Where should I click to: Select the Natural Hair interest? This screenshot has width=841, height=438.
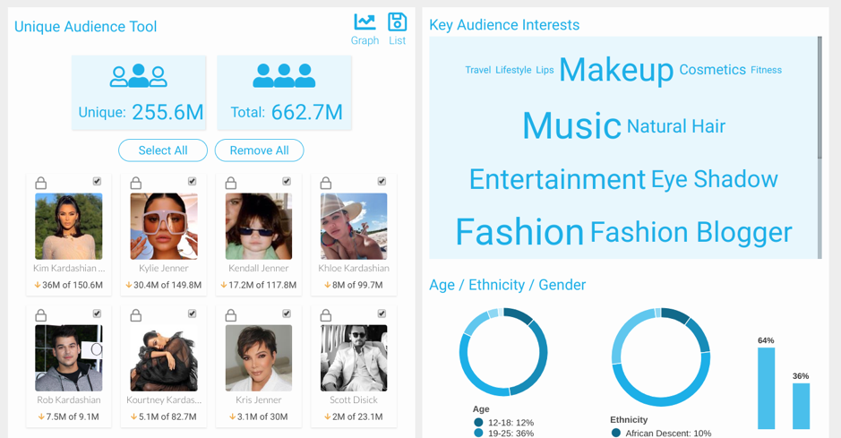[x=676, y=126]
